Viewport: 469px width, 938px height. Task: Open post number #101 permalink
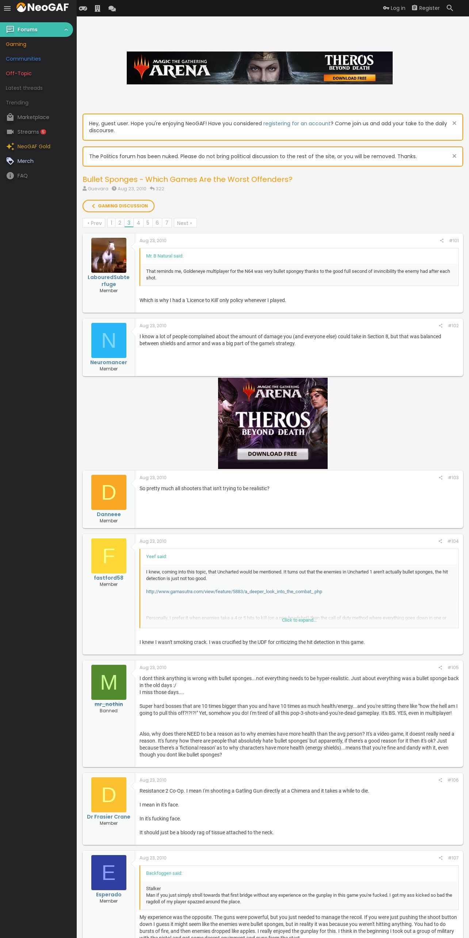pyautogui.click(x=454, y=241)
